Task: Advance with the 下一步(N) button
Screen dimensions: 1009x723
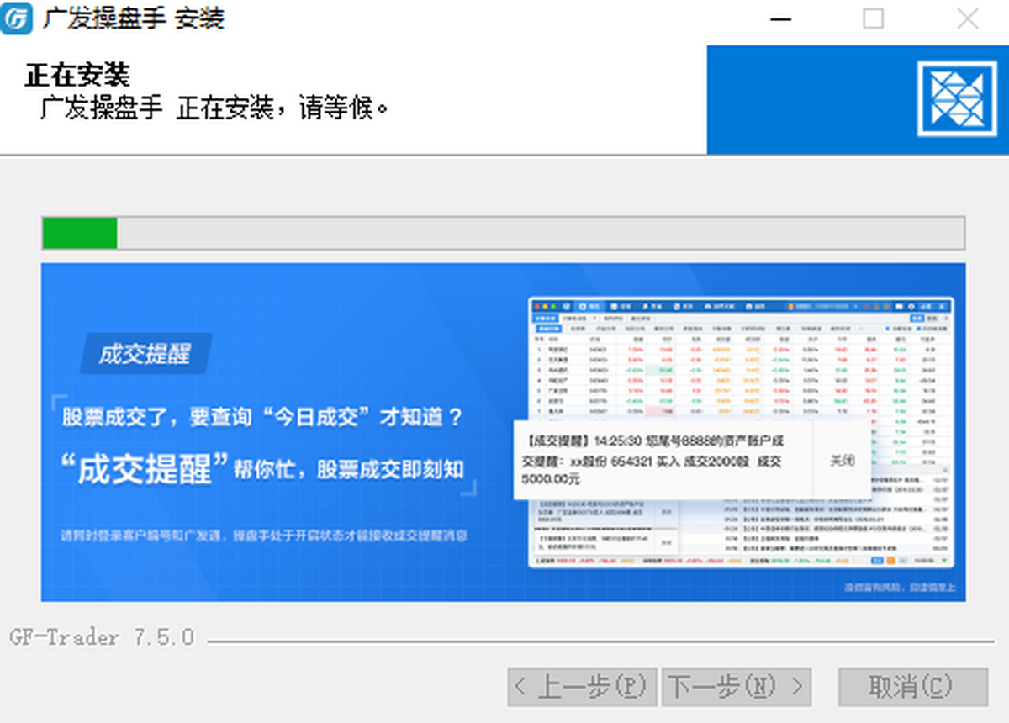Action: click(737, 688)
